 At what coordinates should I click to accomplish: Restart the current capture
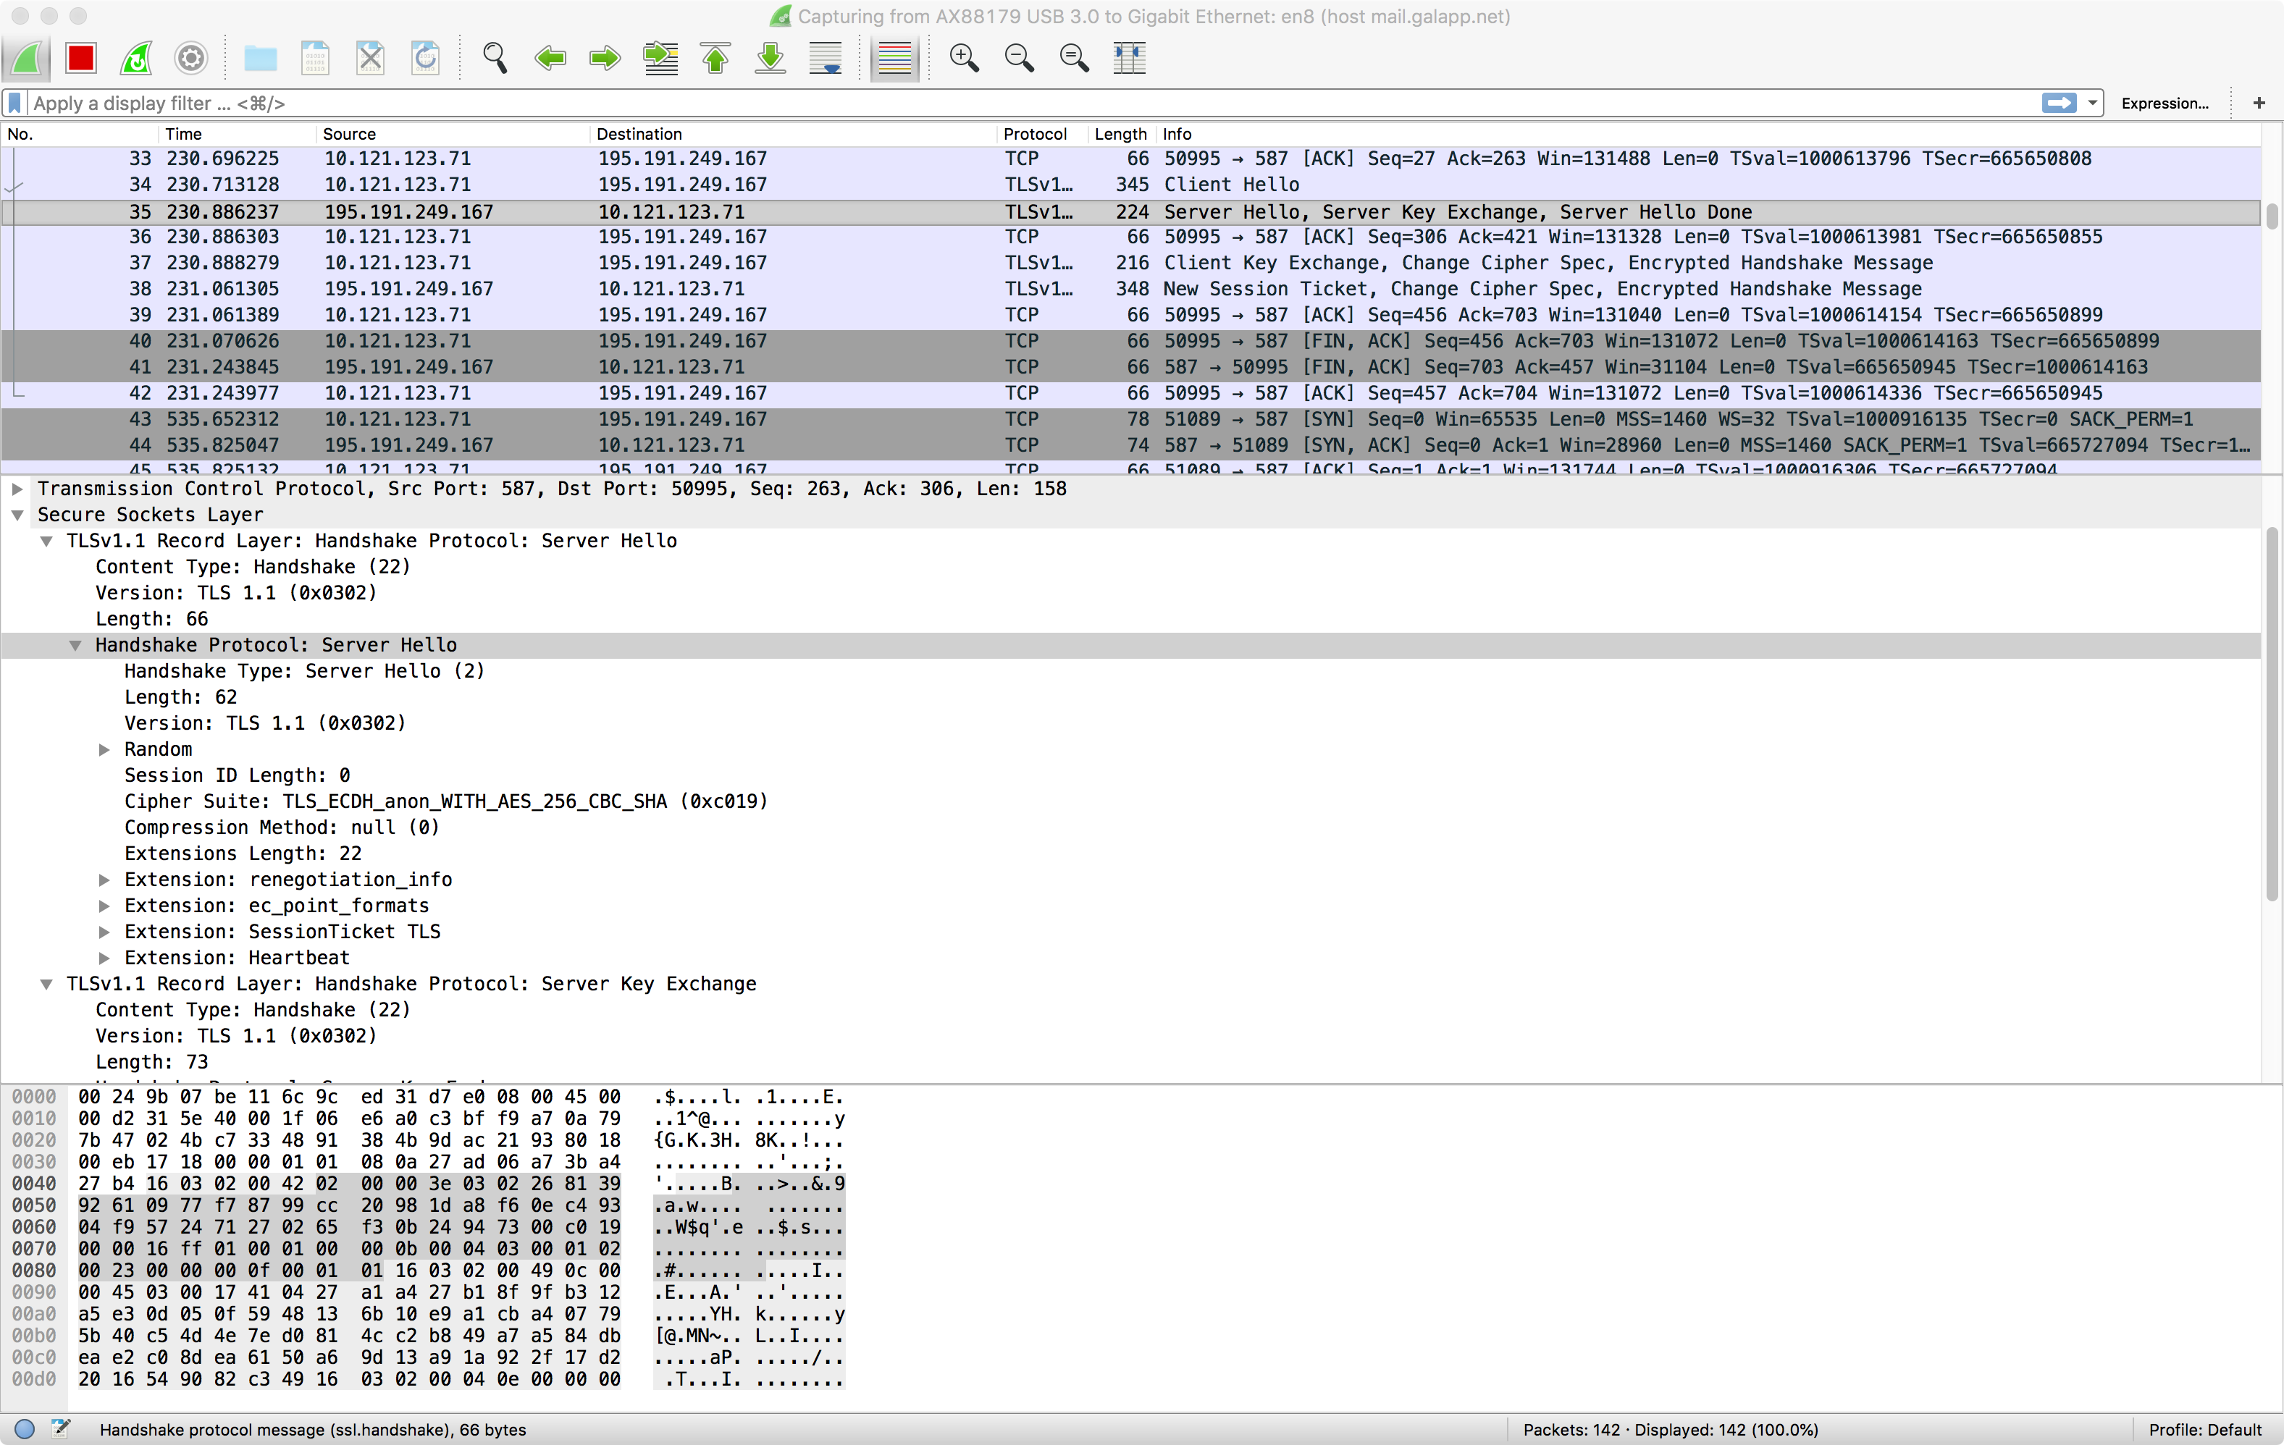(135, 58)
